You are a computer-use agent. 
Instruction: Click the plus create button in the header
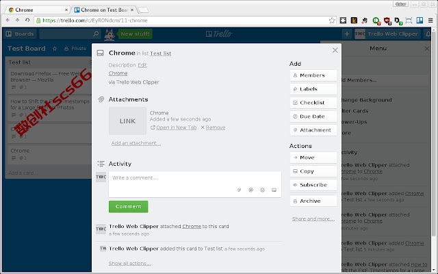click(x=347, y=34)
